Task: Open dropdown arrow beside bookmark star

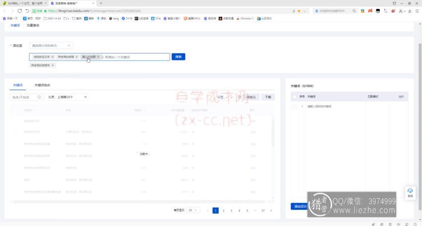Action: [x=304, y=11]
